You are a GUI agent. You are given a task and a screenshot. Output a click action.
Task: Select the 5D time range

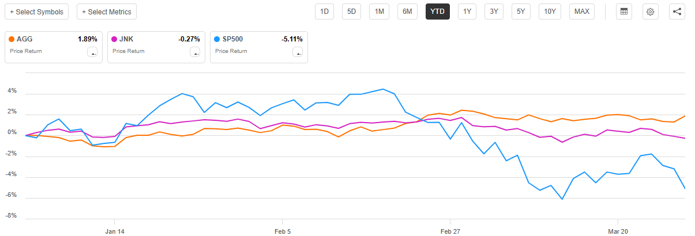352,12
